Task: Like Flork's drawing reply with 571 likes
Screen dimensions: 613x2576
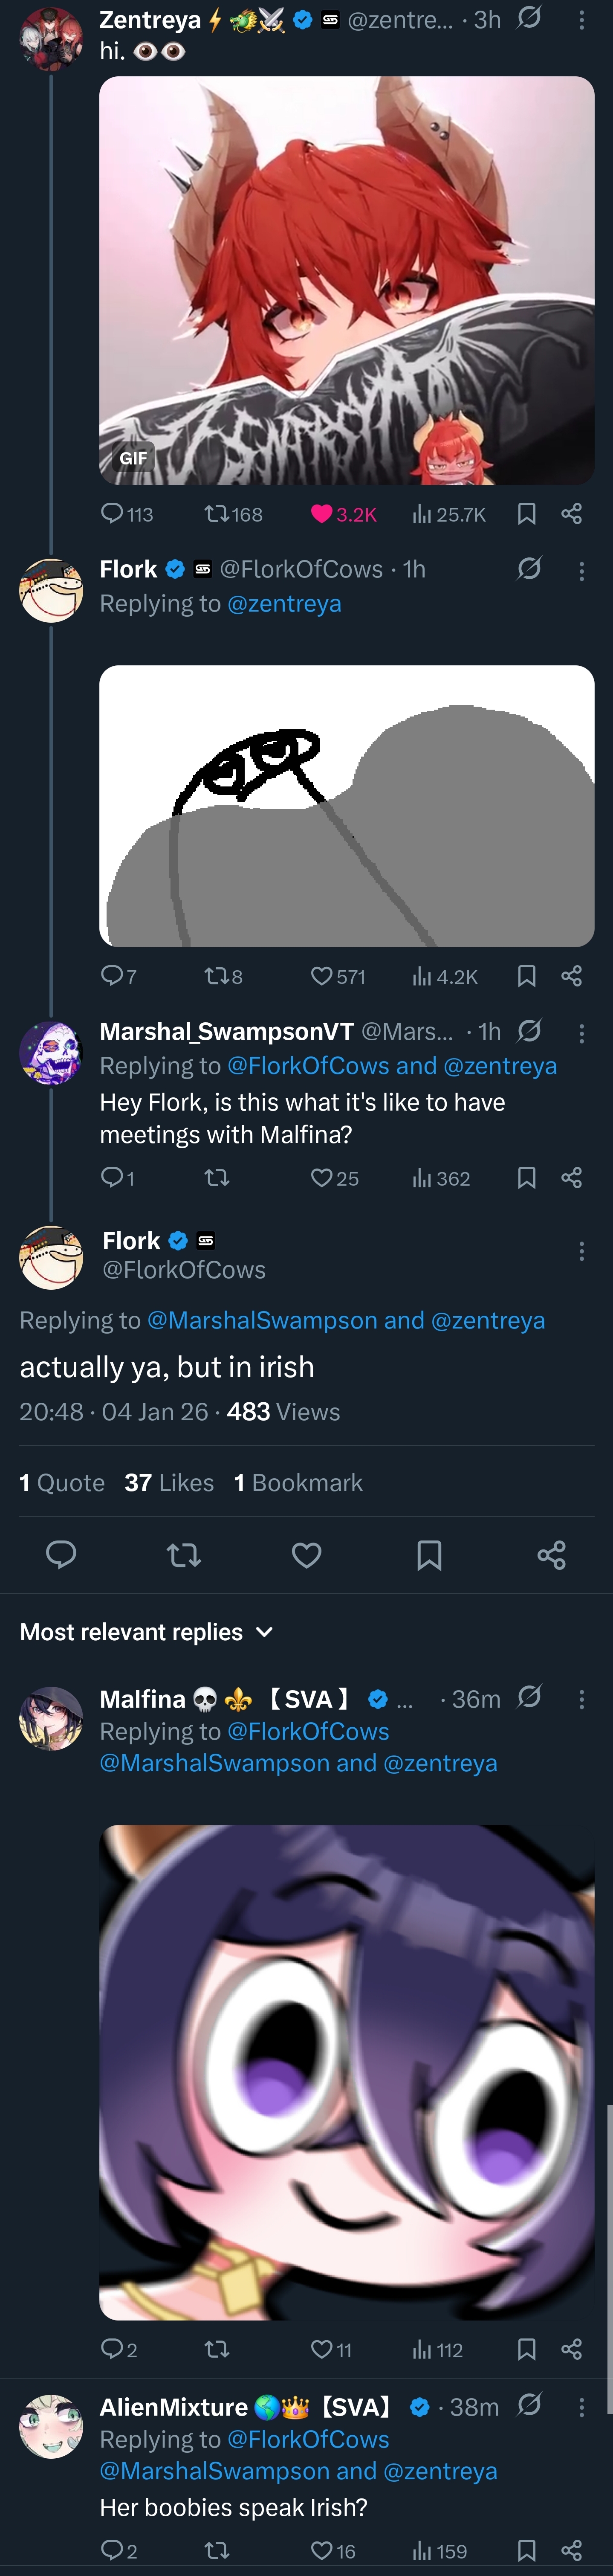Action: [x=322, y=976]
